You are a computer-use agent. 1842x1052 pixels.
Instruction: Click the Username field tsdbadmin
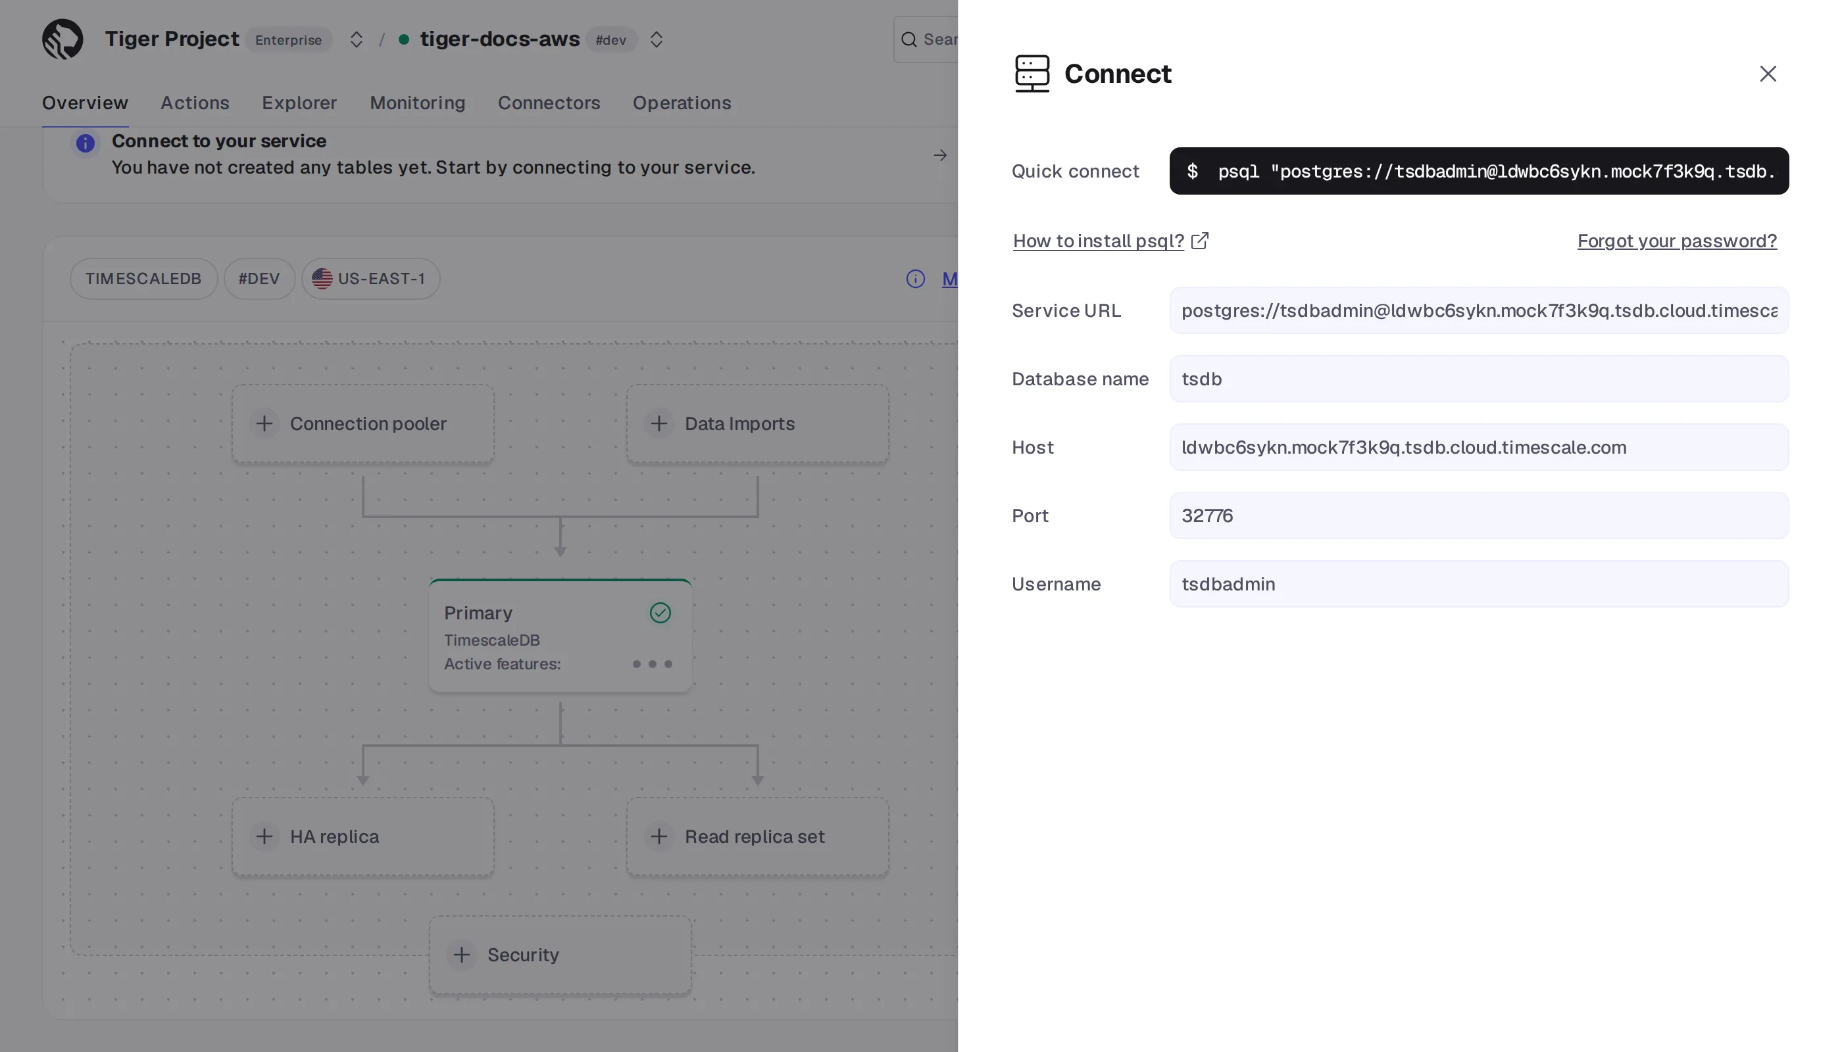[1478, 584]
